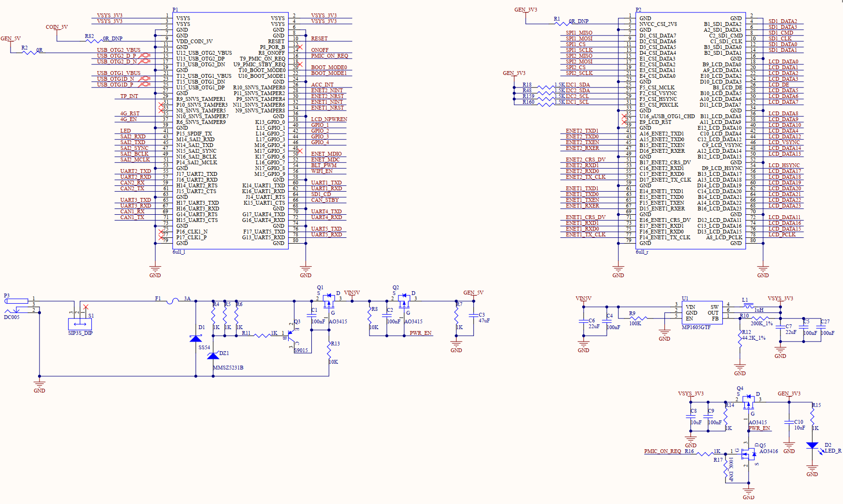The image size is (843, 504).
Task: Click the Q3 S9015 transistor symbol
Action: tap(293, 335)
